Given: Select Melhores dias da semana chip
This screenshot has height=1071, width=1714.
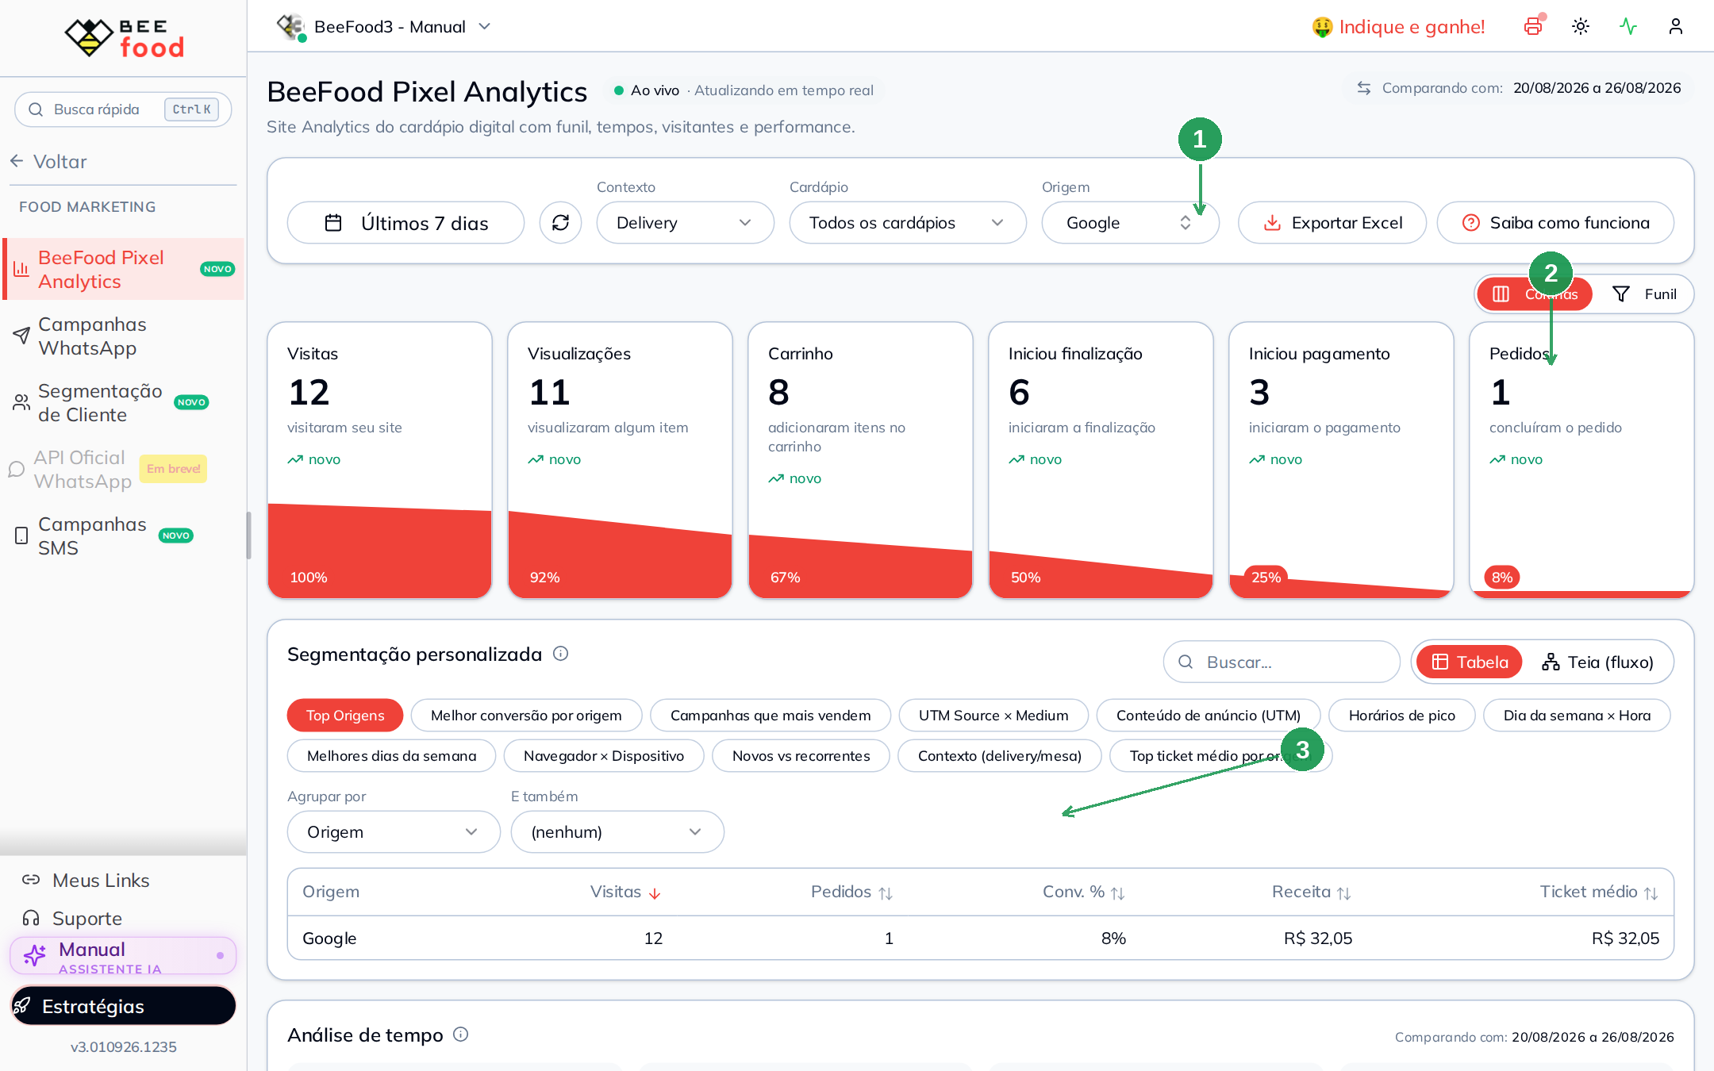Looking at the screenshot, I should pos(392,756).
